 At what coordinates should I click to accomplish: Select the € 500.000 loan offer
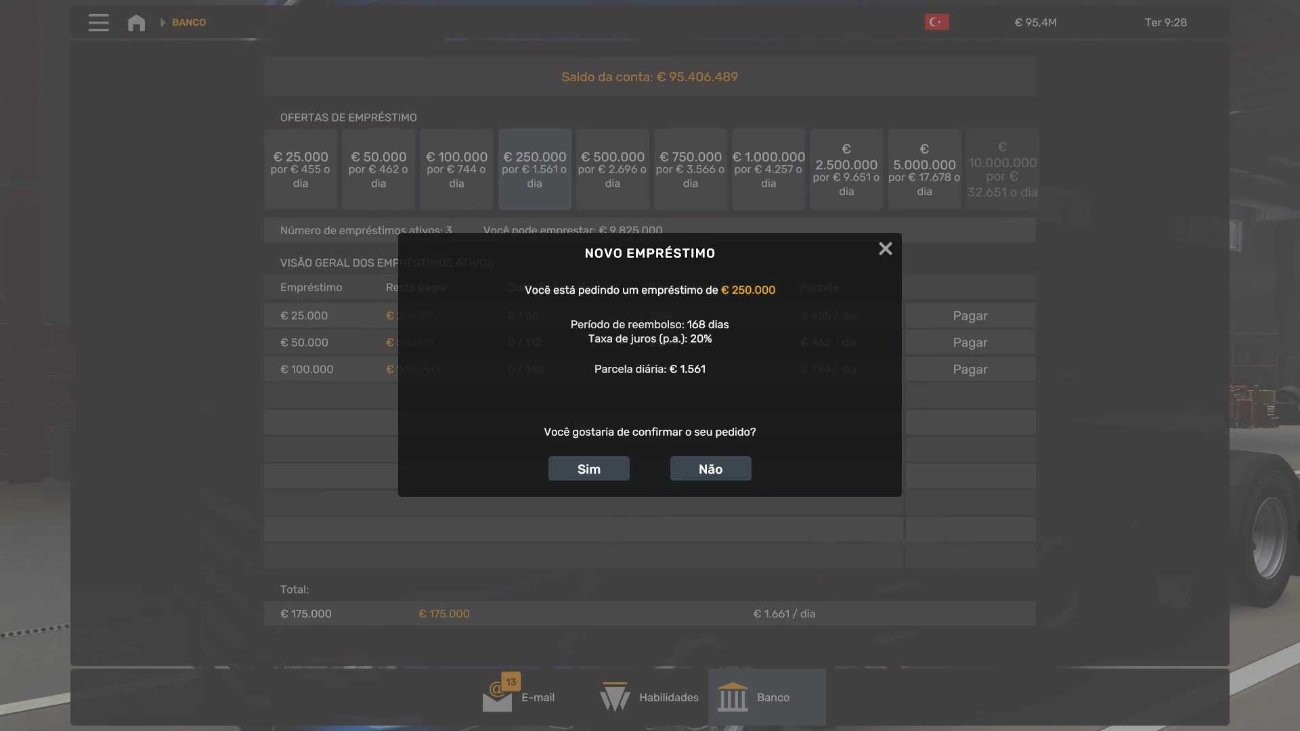click(612, 169)
